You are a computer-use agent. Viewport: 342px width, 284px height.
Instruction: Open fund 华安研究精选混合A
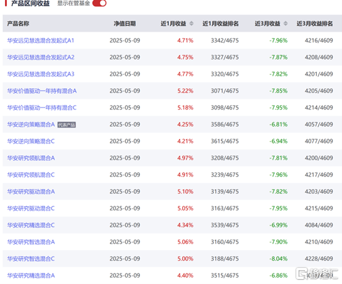pyautogui.click(x=31, y=275)
